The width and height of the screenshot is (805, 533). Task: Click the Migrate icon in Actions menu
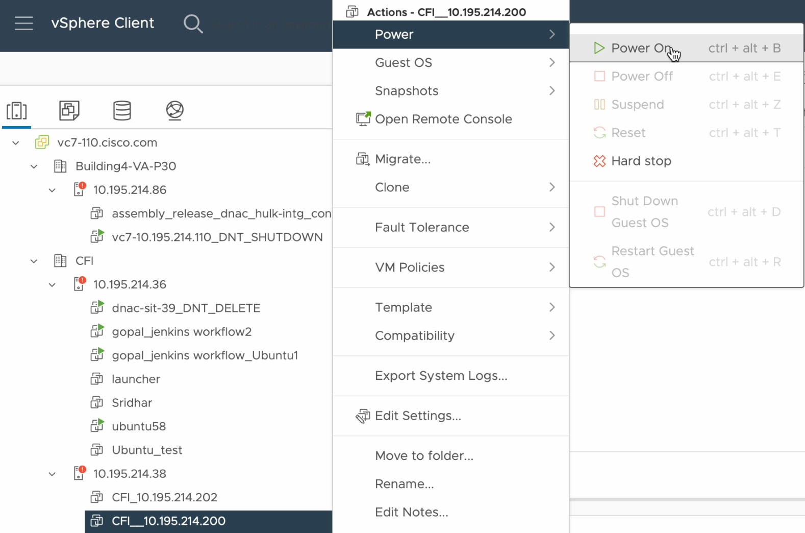(363, 159)
